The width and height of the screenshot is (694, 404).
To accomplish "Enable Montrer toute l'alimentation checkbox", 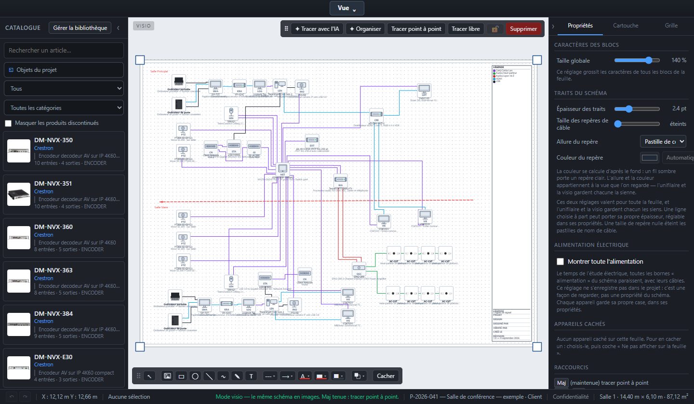I will coord(560,262).
